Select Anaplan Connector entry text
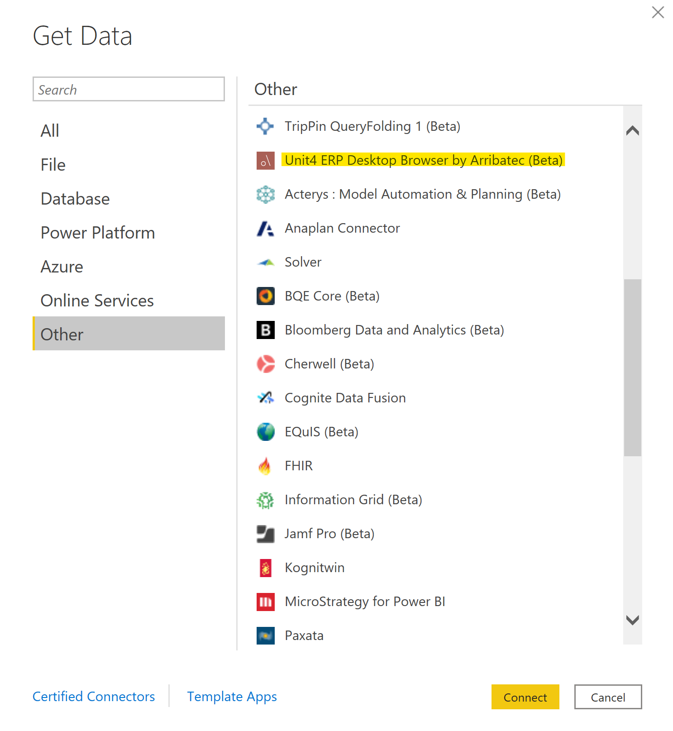Screen dimensions: 673x731 click(x=342, y=228)
